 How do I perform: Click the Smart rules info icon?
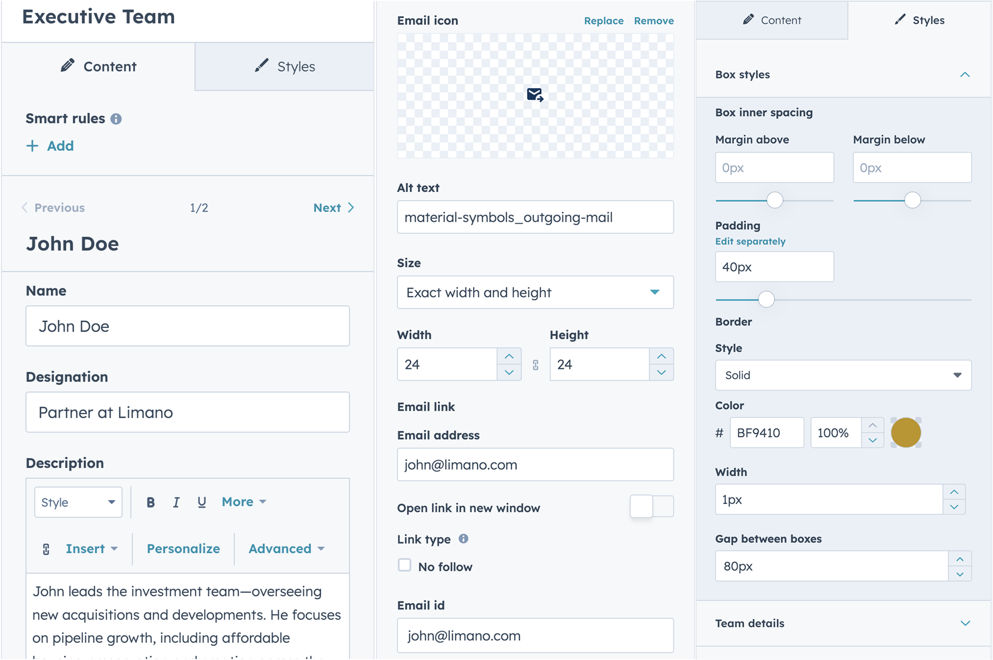click(x=116, y=119)
